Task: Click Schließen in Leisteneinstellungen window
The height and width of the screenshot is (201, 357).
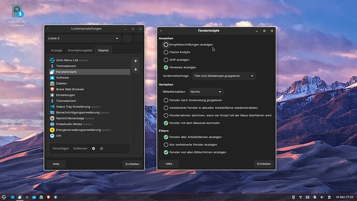Action: pyautogui.click(x=132, y=164)
